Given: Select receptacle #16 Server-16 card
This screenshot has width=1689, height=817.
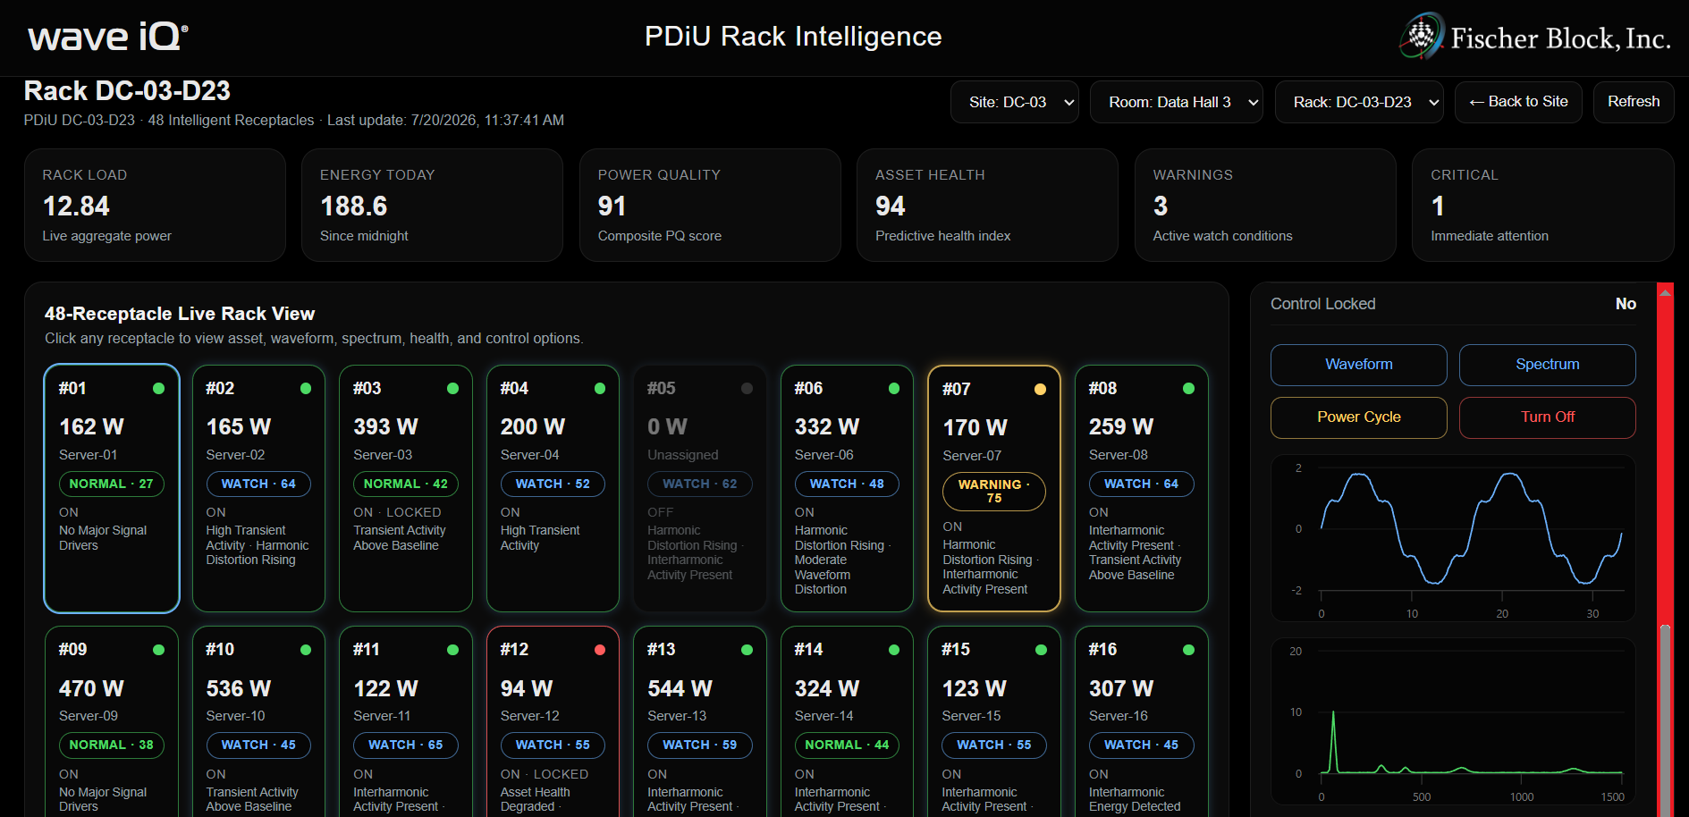Looking at the screenshot, I should pyautogui.click(x=1141, y=721).
